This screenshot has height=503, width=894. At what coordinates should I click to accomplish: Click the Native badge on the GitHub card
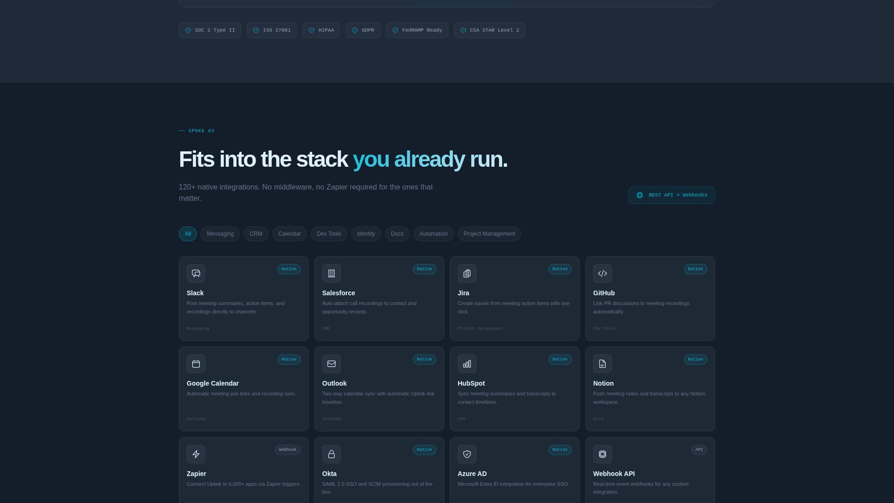(696, 269)
